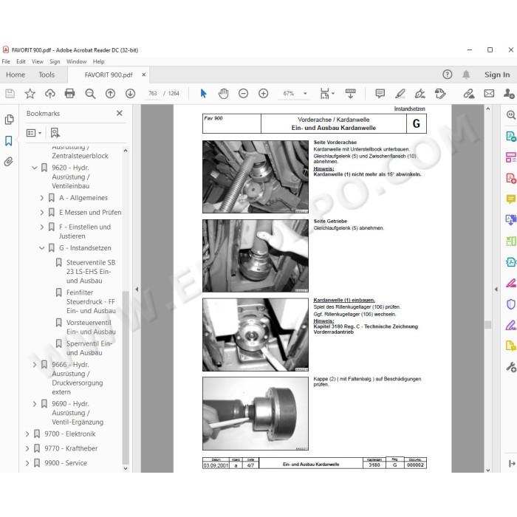The image size is (517, 517).
Task: Click the Zoom out minus icon
Action: click(243, 94)
